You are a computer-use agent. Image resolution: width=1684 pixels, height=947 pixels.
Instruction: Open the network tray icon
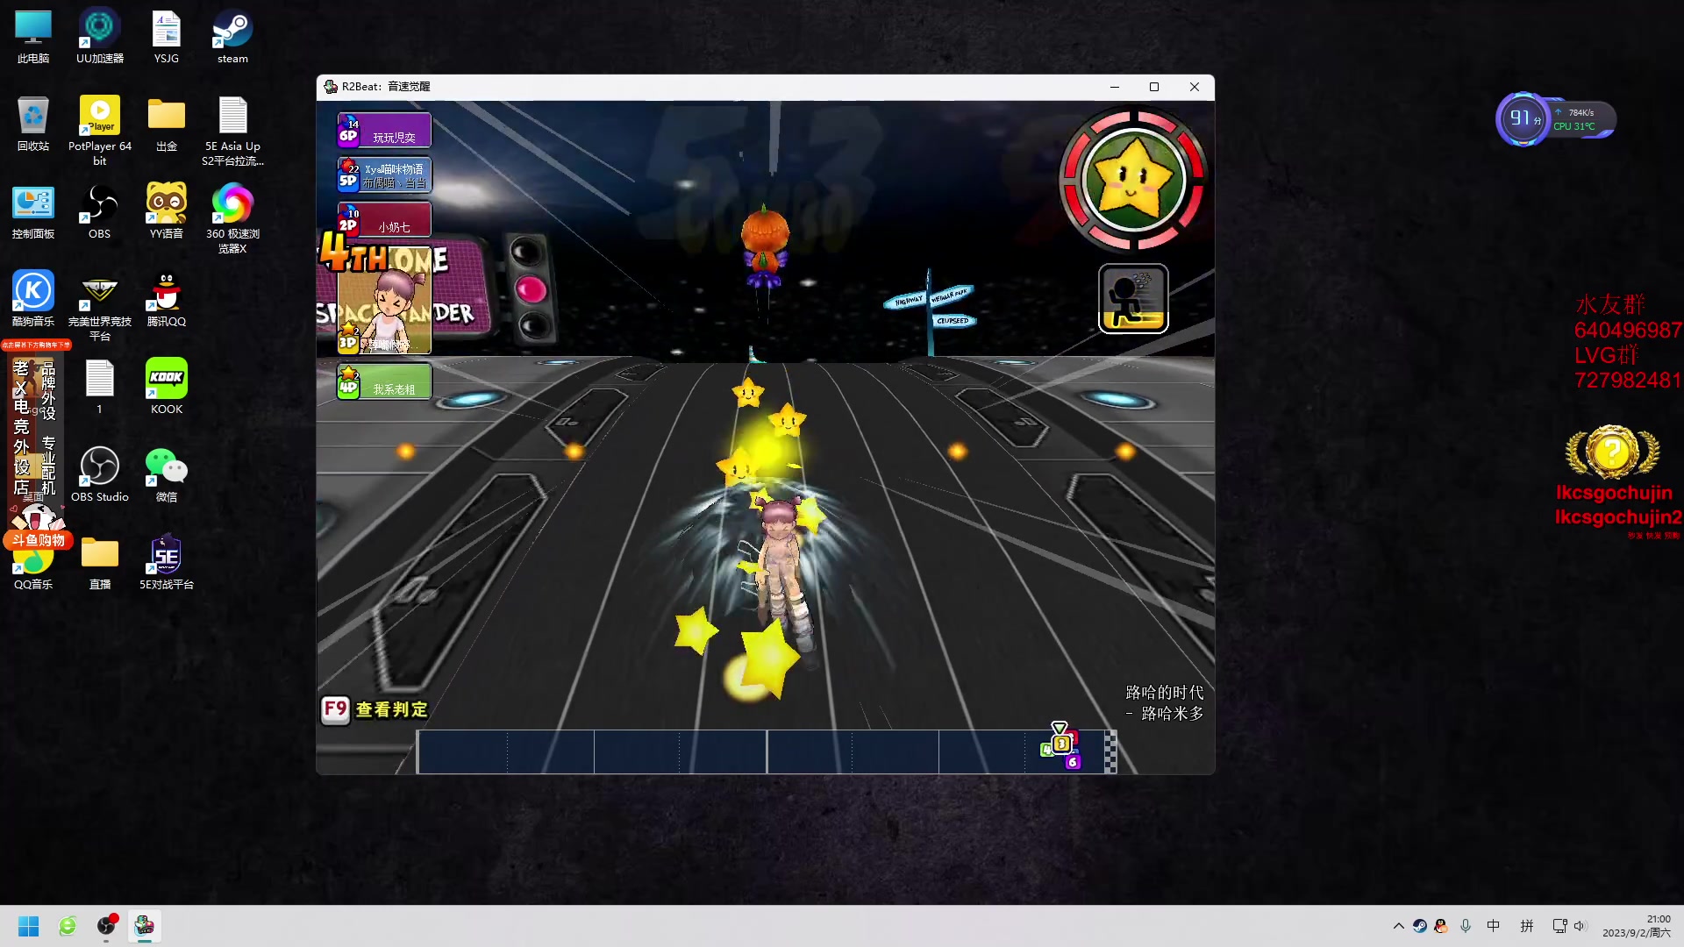1559,926
